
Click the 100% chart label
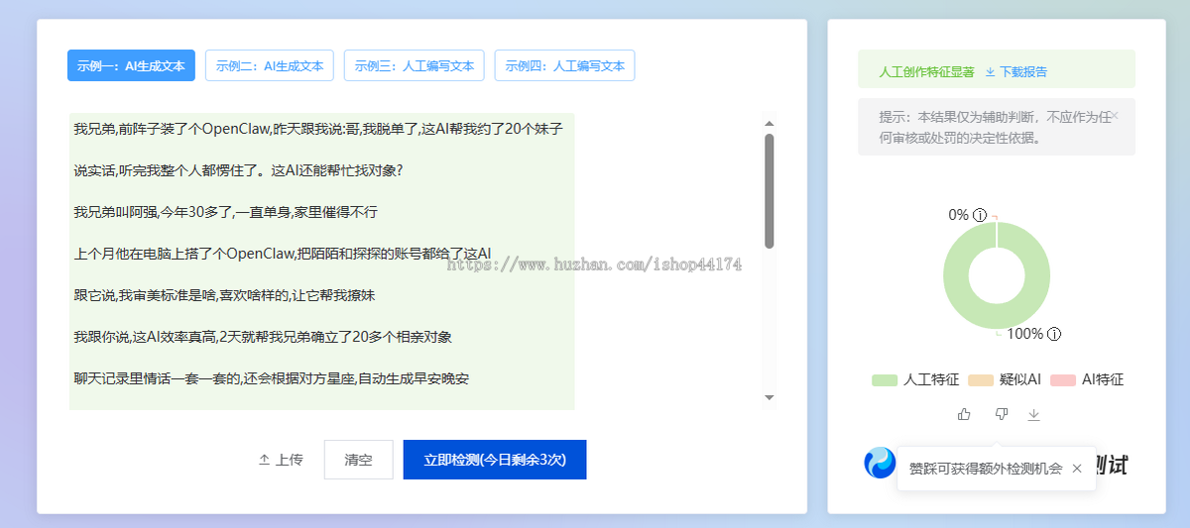[1025, 334]
